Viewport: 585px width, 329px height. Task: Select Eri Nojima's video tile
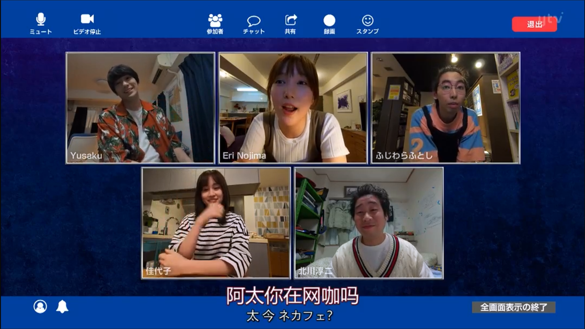tap(293, 108)
